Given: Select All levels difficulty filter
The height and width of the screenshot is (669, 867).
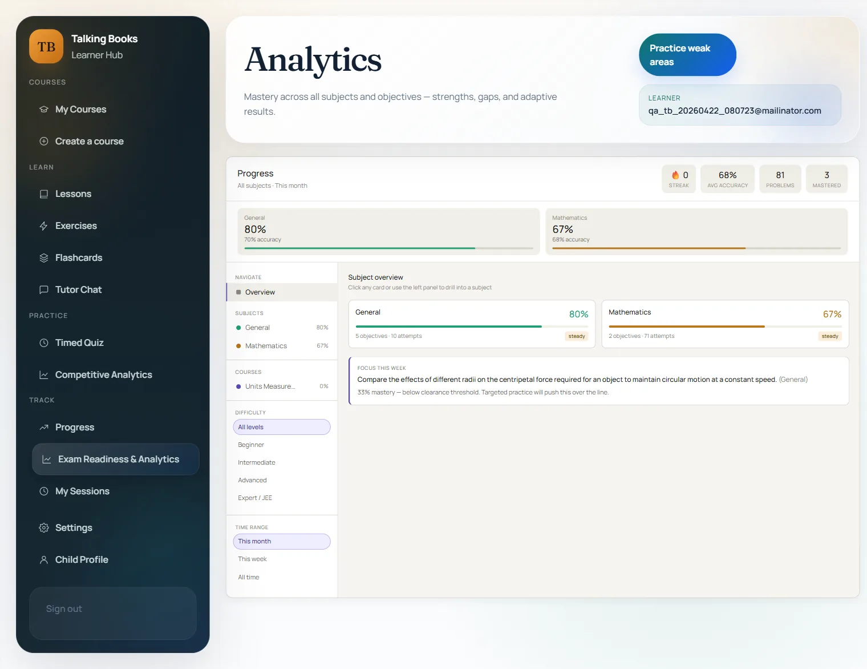Looking at the screenshot, I should 282,427.
